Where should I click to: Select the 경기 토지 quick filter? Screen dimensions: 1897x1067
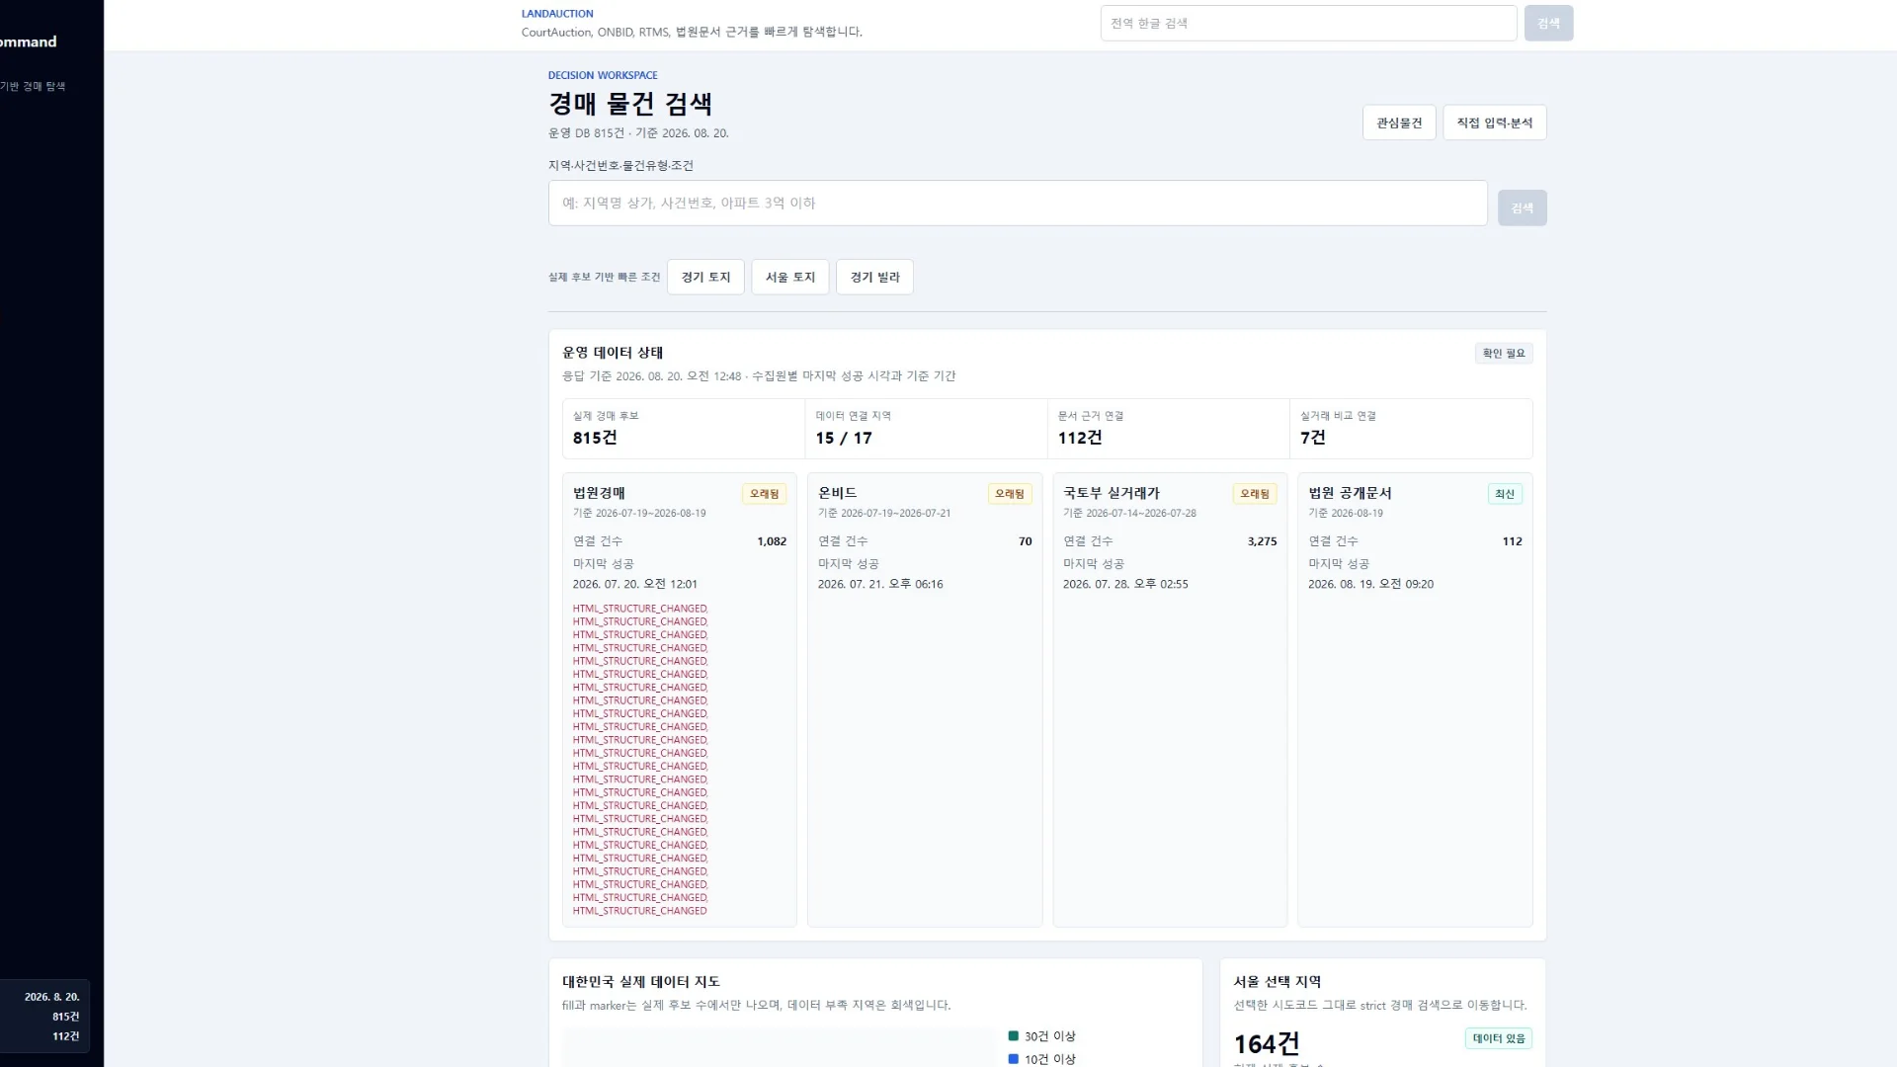point(705,277)
